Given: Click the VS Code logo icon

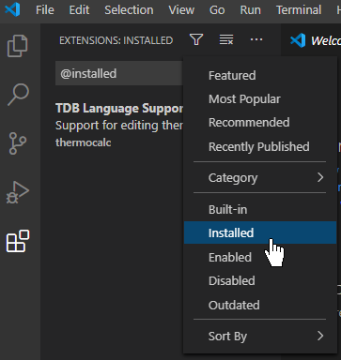Looking at the screenshot, I should point(13,9).
